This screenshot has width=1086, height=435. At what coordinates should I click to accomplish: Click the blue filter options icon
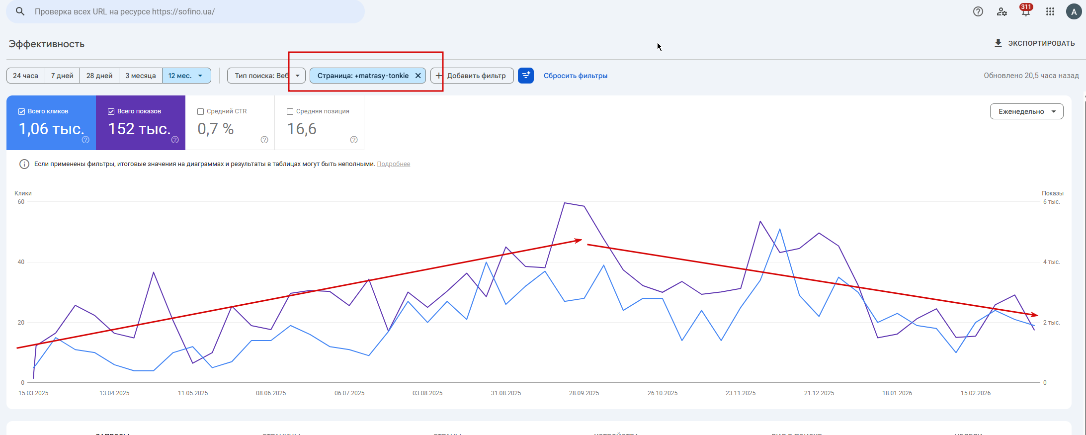coord(525,76)
